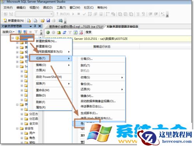Image resolution: width=194 pixels, height=146 pixels.
Task: Click the Object Explorer filter funnel icon
Action: (x=36, y=32)
